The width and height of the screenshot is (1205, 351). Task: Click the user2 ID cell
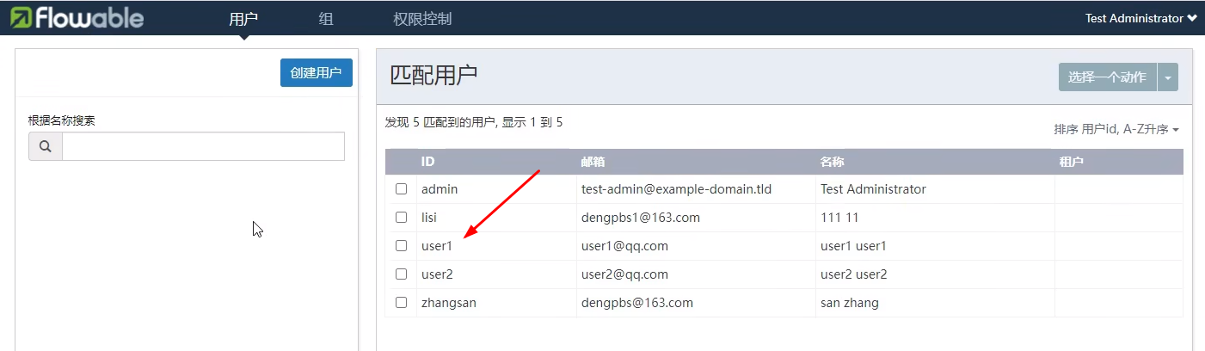click(x=437, y=274)
